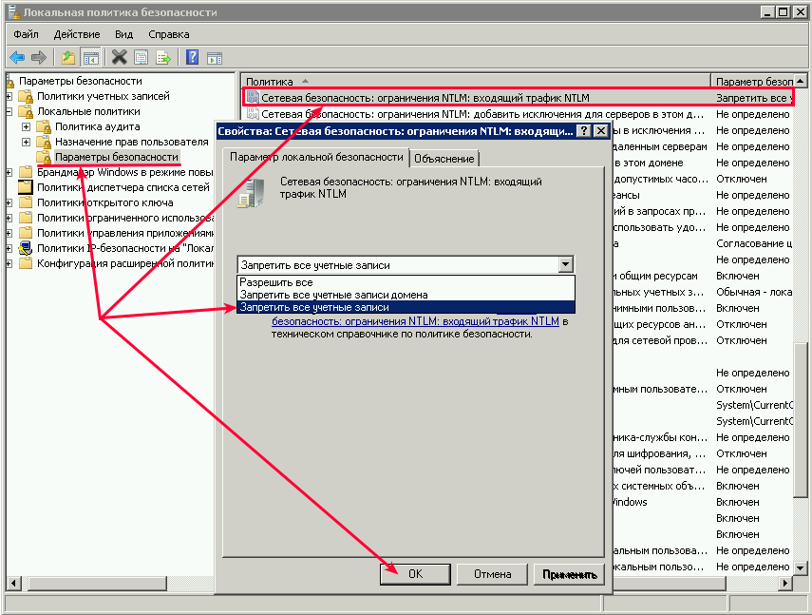Click the Export list toolbar icon
This screenshot has width=812, height=615.
(x=163, y=57)
